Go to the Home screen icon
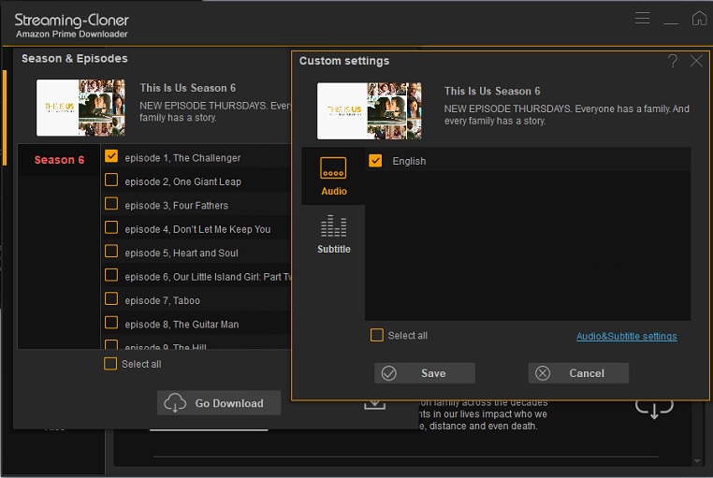The width and height of the screenshot is (713, 478). [699, 18]
